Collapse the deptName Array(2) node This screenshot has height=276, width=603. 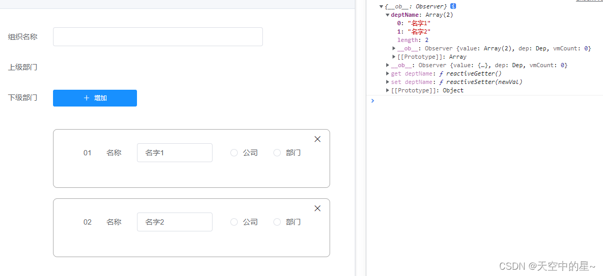coord(388,15)
